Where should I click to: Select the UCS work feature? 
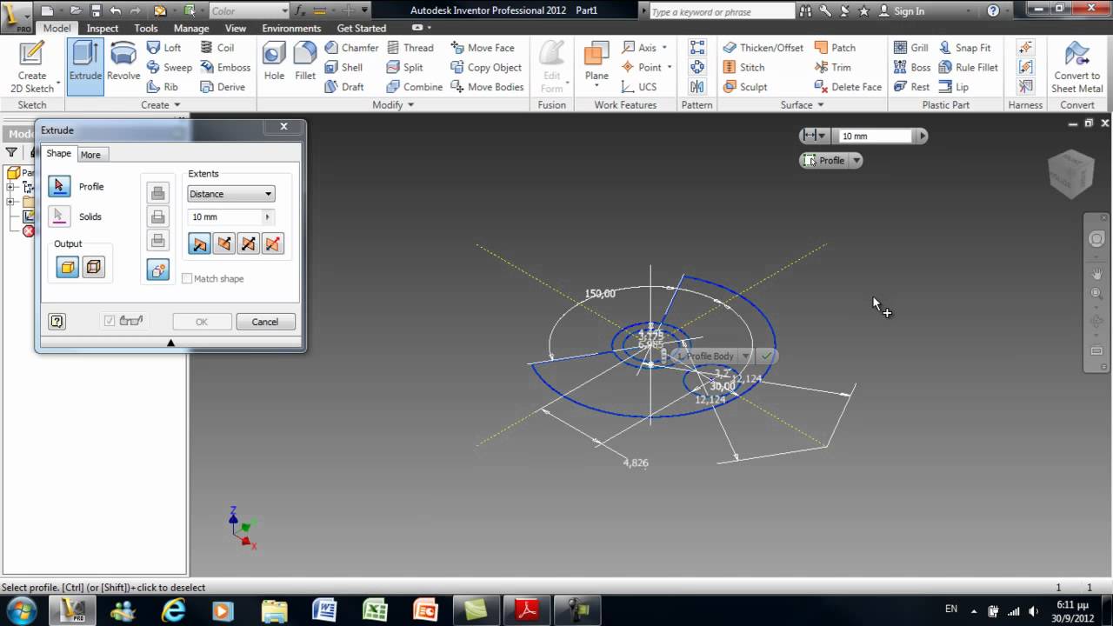tap(638, 86)
